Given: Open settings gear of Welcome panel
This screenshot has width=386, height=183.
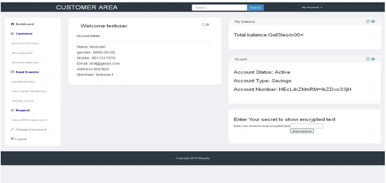Looking at the screenshot, I should tap(208, 25).
